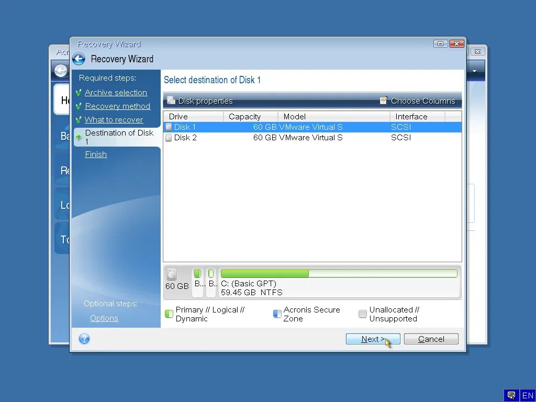
Task: Click the Next button
Action: [373, 339]
